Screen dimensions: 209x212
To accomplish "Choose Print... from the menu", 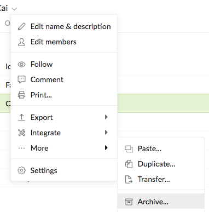I will [x=64, y=95].
